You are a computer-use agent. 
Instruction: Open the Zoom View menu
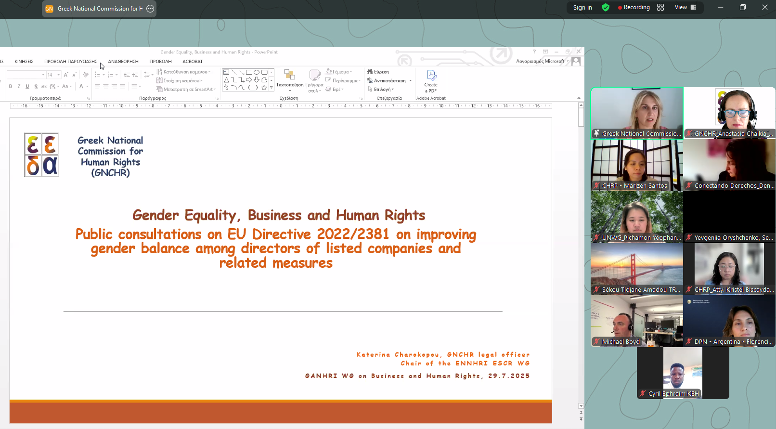click(685, 7)
